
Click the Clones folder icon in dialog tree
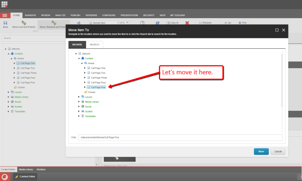pyautogui.click(x=86, y=92)
